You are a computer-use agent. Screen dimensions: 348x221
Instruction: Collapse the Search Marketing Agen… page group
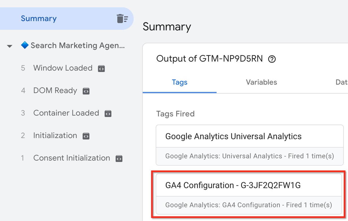click(x=10, y=46)
